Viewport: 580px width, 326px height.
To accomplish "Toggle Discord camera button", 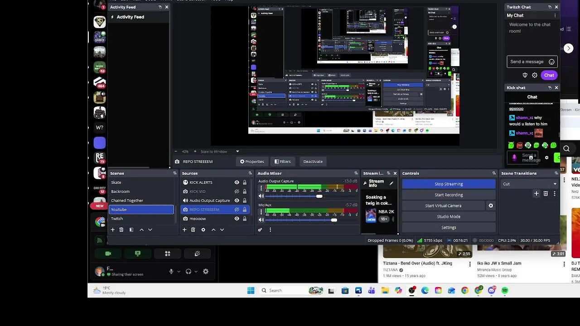I will coord(108,254).
